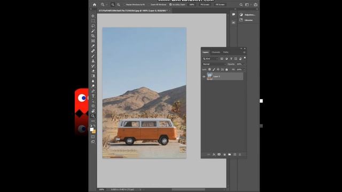Open the Edit Toolbar three-dots menu
Screen dimensions: 342x192
(x=93, y=121)
